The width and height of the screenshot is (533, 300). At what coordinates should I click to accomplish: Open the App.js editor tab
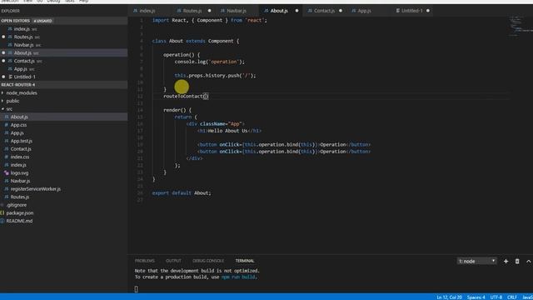tap(364, 11)
